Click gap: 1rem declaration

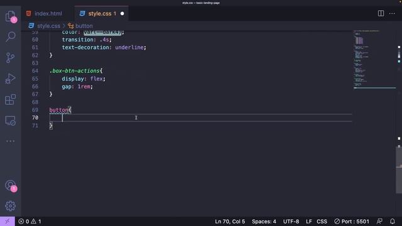click(x=77, y=87)
